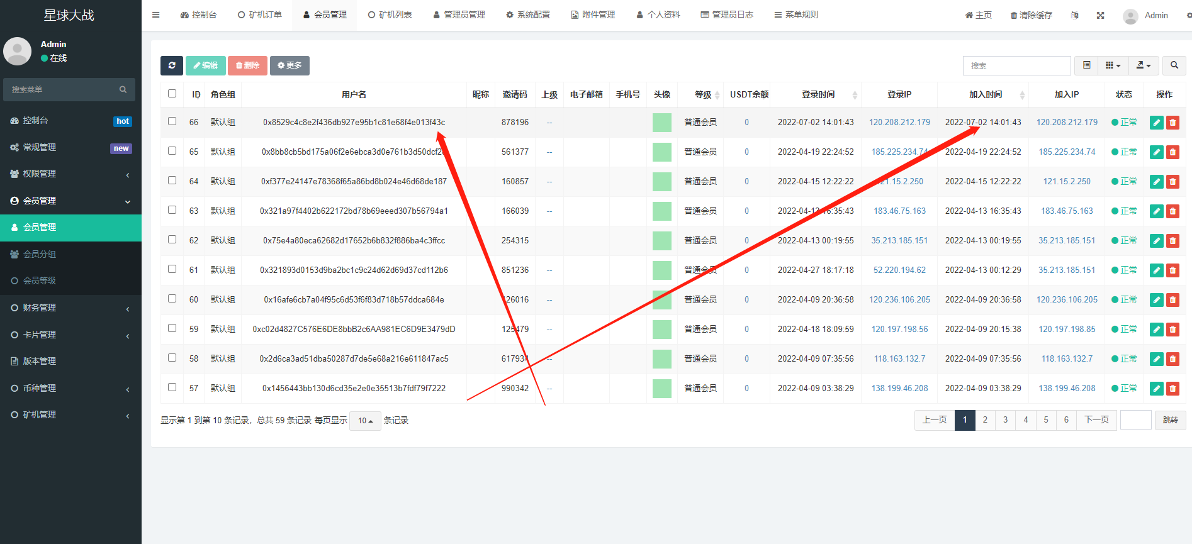
Task: Click the delete trash icon for ID 60
Action: (1172, 300)
